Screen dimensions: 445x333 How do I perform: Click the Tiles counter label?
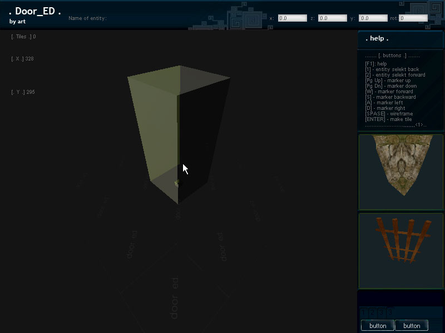23,37
